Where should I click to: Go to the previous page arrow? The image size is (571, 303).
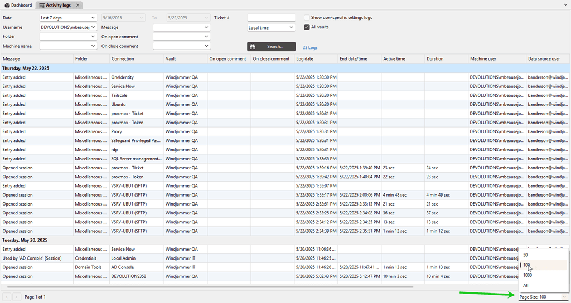[x=7, y=297]
